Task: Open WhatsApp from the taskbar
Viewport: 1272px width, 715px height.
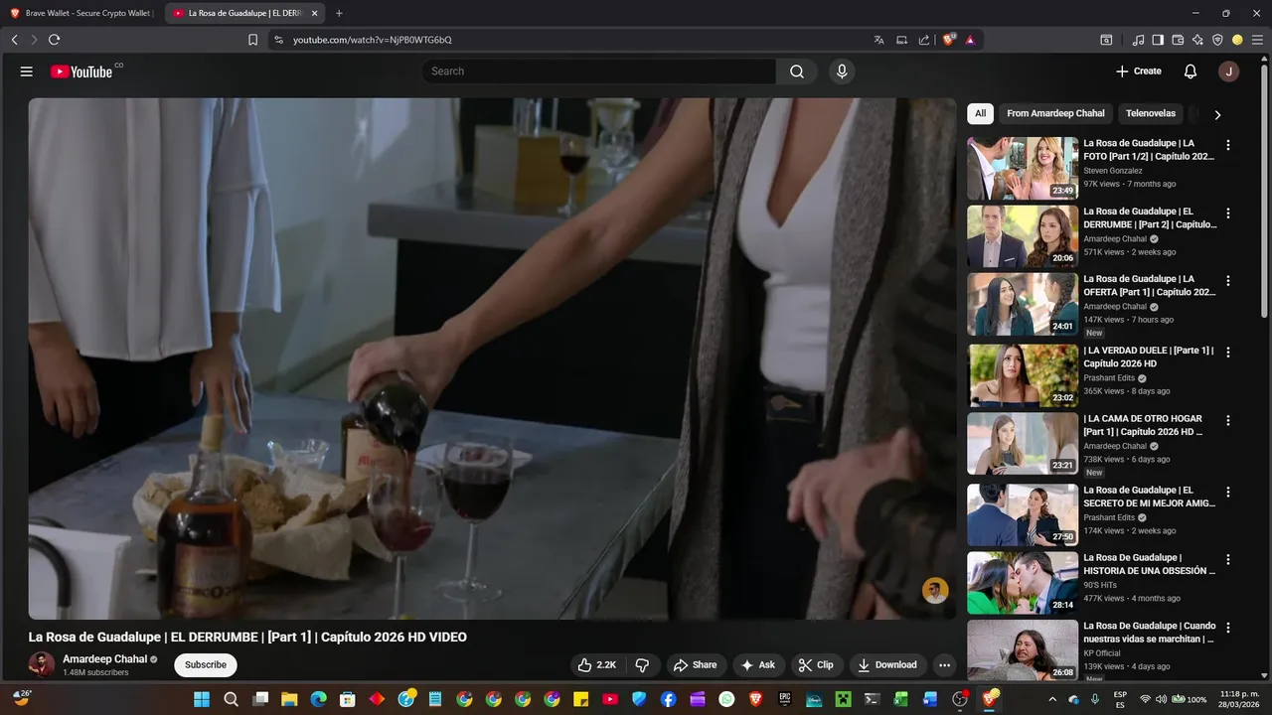Action: (x=726, y=699)
